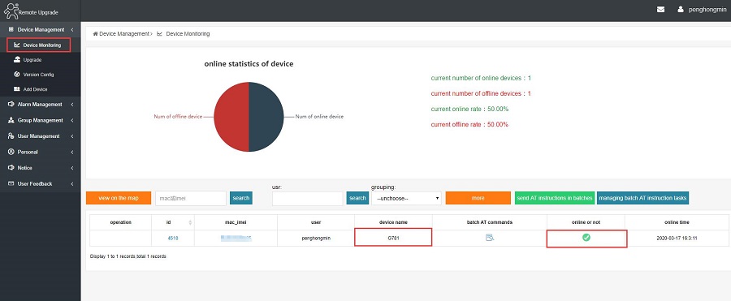Click the Version Config icon in sidebar
The width and height of the screenshot is (731, 301).
17,75
